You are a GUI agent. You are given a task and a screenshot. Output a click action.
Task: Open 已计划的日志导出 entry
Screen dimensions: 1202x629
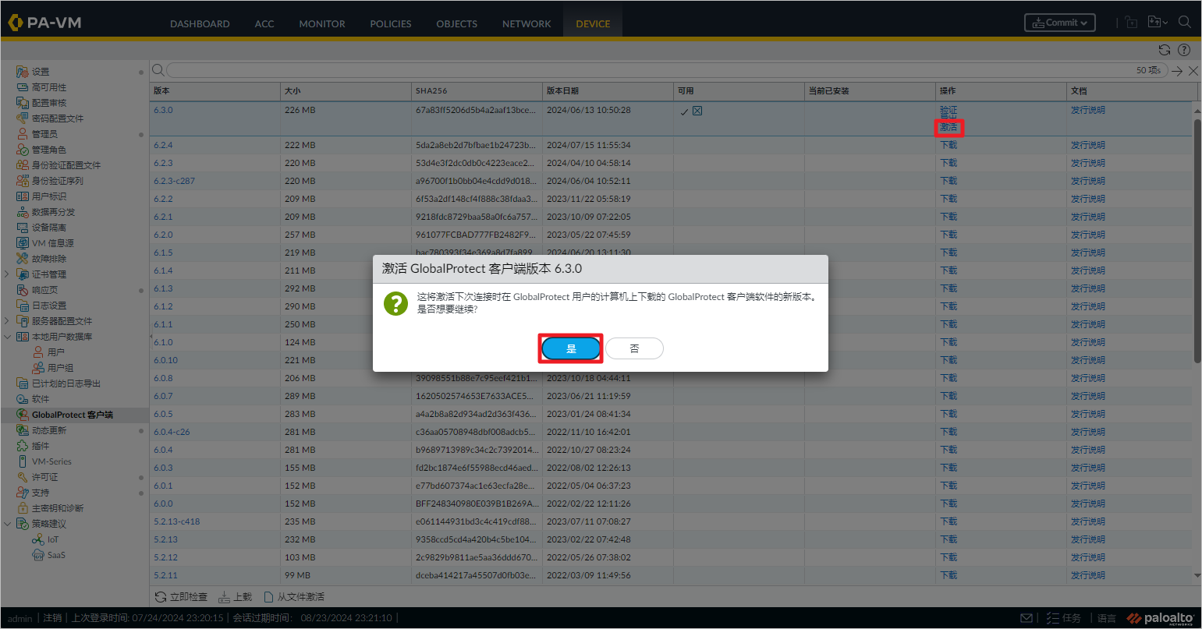(x=66, y=383)
